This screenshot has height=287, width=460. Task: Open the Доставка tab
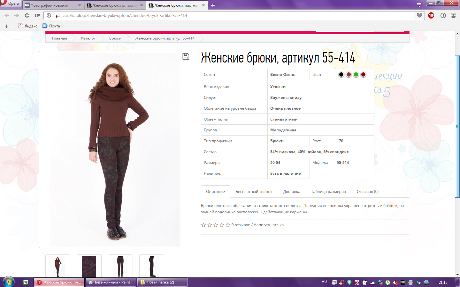pyautogui.click(x=292, y=192)
